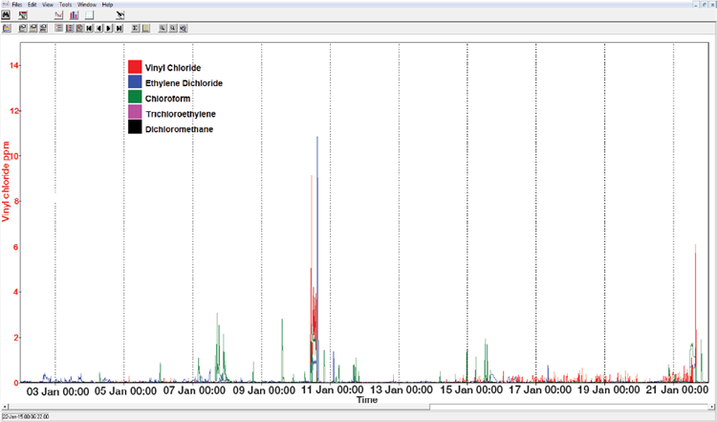Click the horizontal scrollbar left arrow
Viewport: 717px width, 422px height.
click(x=4, y=407)
